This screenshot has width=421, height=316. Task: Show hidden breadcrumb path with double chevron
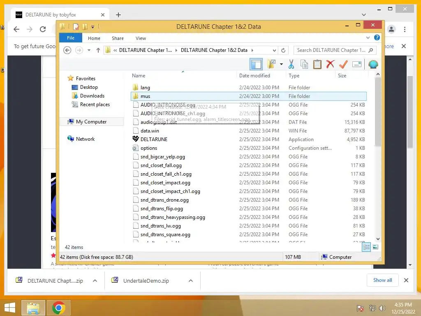pos(115,50)
